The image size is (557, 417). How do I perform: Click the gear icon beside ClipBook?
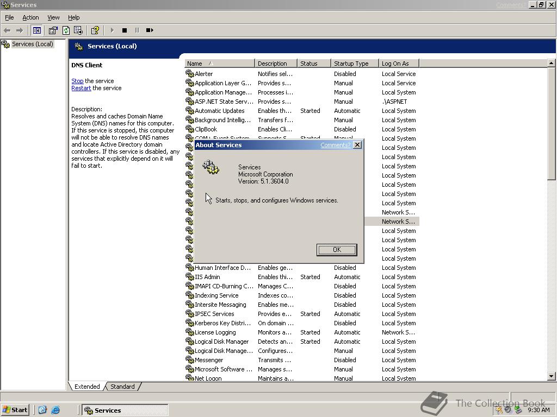coord(190,129)
